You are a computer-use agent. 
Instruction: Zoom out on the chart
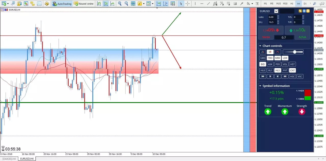click(x=126, y=4)
